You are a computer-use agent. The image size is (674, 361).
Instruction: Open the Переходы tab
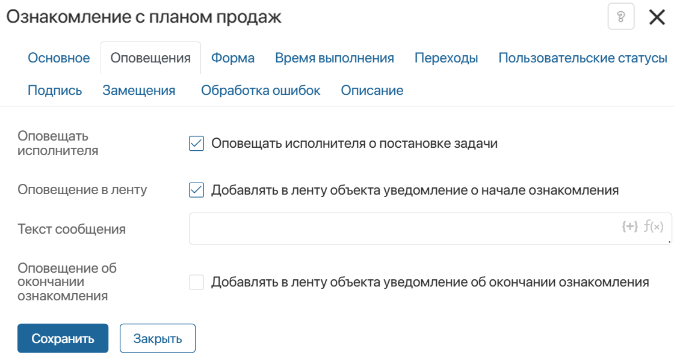click(x=446, y=58)
